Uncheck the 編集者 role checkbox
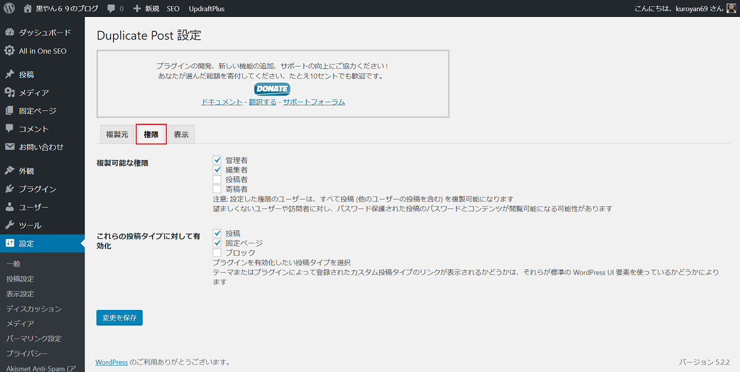The height and width of the screenshot is (372, 740). (217, 169)
